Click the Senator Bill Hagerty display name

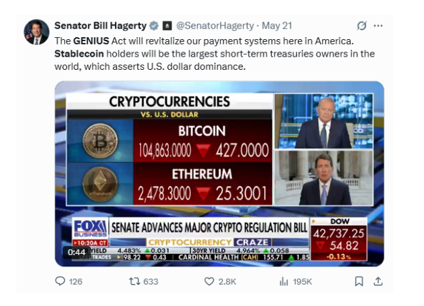101,25
